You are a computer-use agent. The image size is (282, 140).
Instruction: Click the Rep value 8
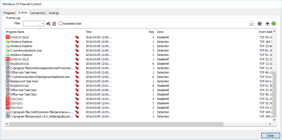tap(153, 86)
